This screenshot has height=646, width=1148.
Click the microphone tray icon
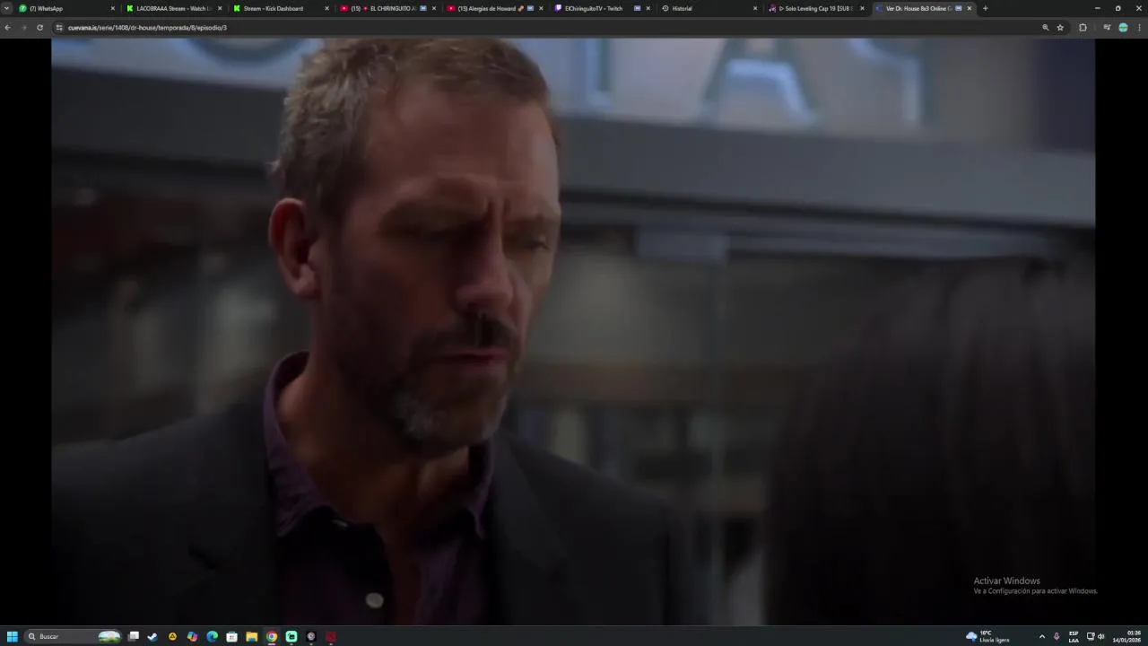[x=1057, y=636]
